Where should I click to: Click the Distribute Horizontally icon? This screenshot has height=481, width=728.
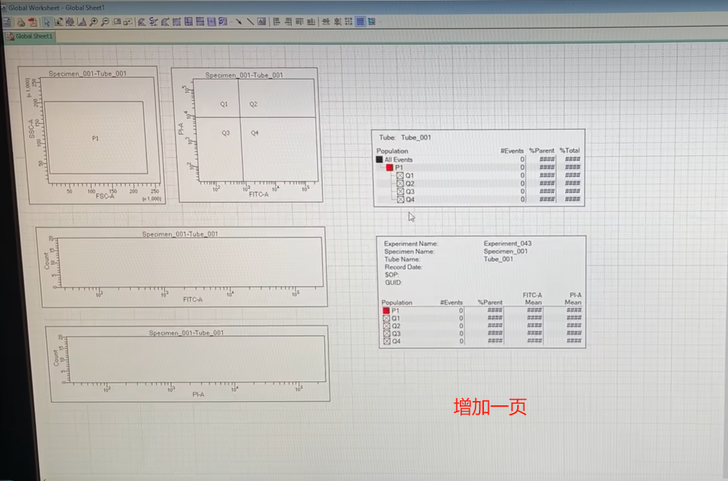[326, 22]
